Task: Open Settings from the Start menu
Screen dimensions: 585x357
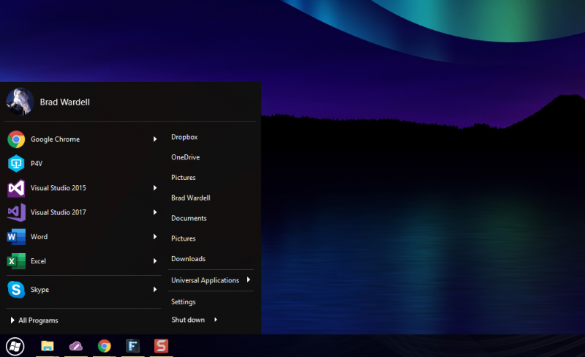Action: pyautogui.click(x=183, y=301)
